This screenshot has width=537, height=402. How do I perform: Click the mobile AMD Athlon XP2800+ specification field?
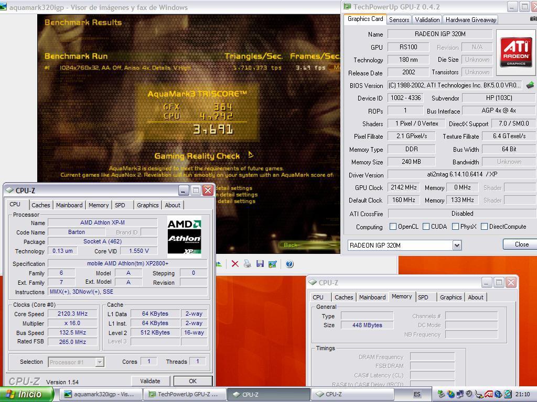[x=127, y=263]
